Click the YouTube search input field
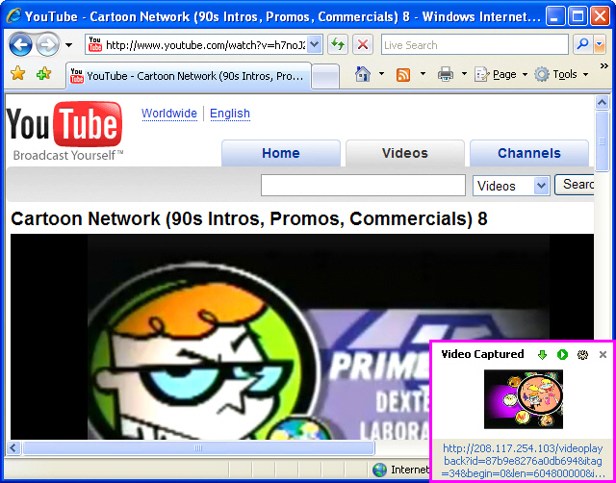The height and width of the screenshot is (483, 616). coord(362,185)
